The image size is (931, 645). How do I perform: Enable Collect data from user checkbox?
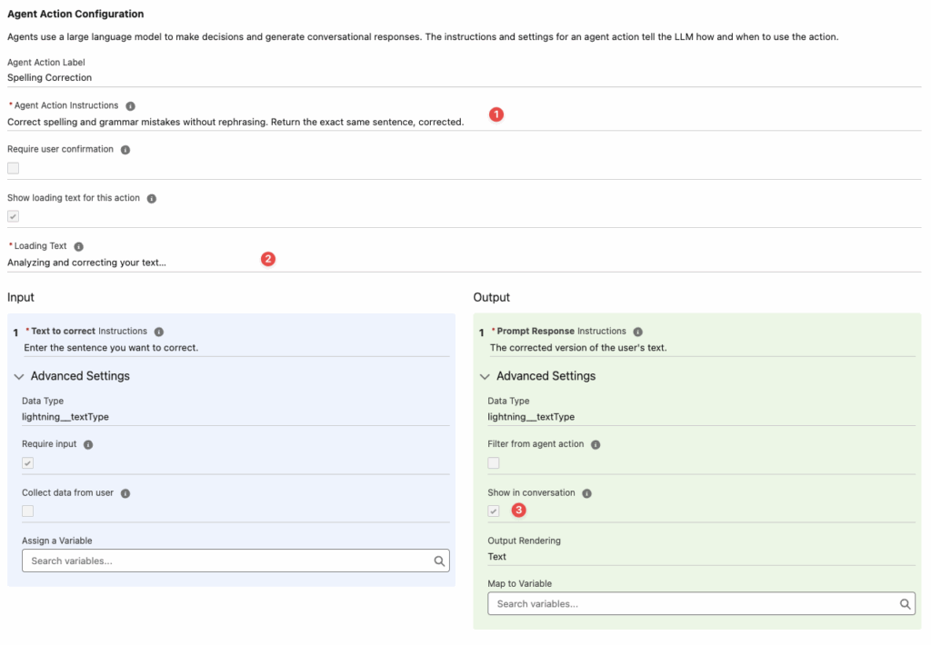(28, 511)
